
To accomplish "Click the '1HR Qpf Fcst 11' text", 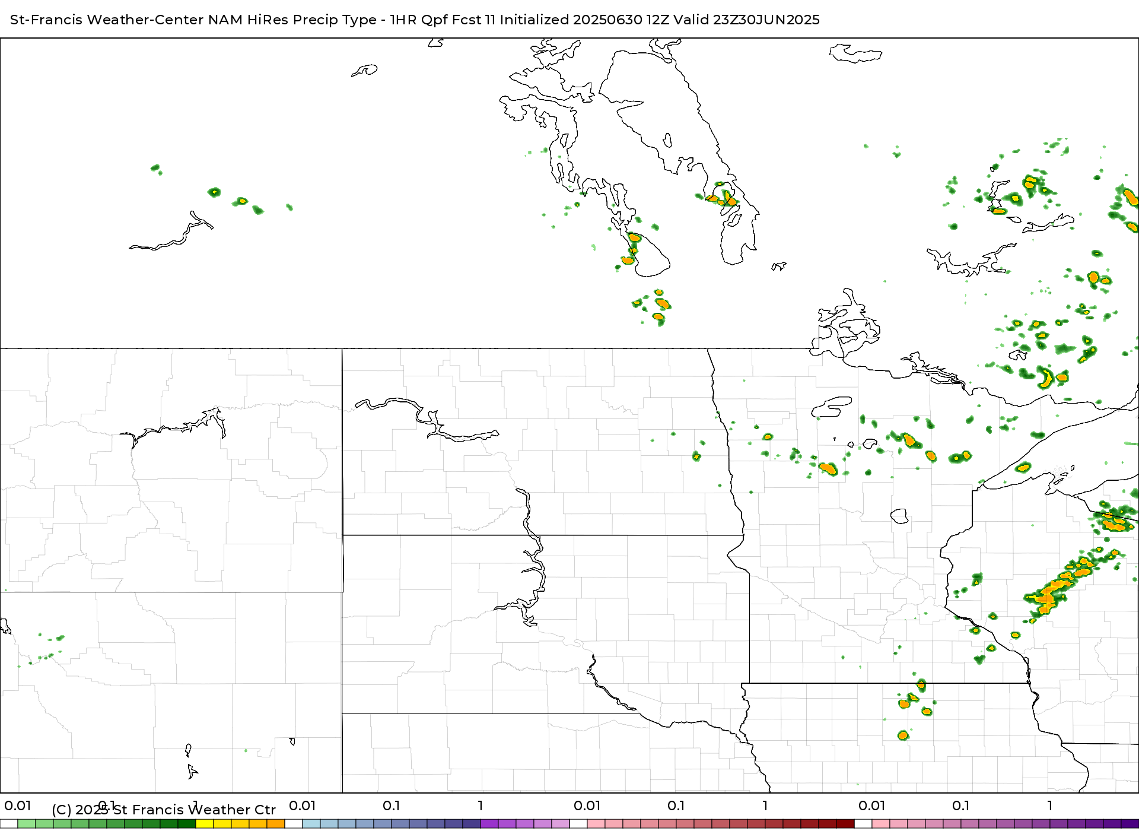I will coord(443,20).
